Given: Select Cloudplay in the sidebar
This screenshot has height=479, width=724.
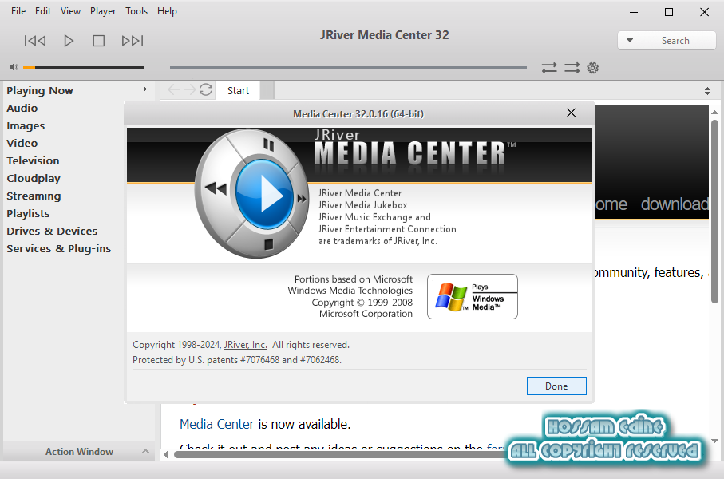Looking at the screenshot, I should click(34, 178).
